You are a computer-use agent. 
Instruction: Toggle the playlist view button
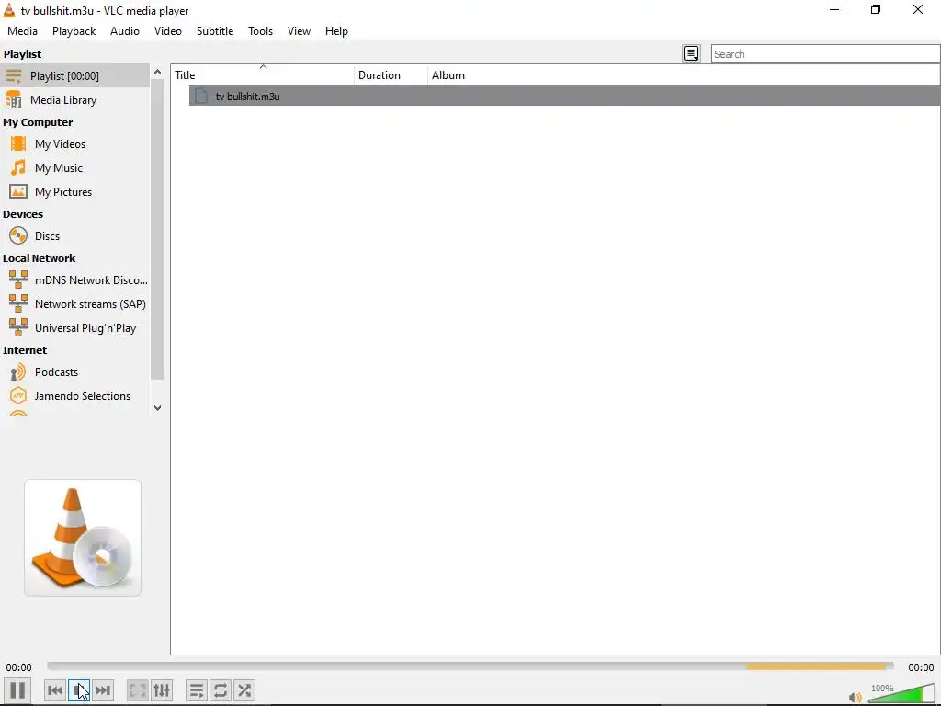click(x=197, y=690)
